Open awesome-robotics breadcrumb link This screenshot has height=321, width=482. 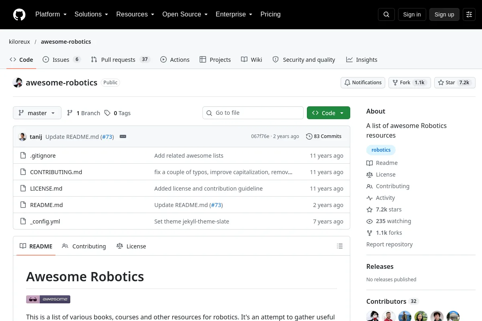click(66, 42)
